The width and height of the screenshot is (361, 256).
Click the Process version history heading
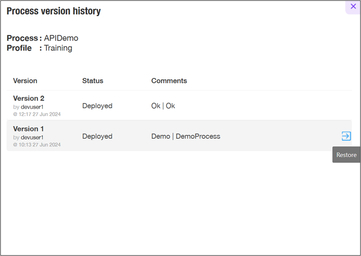(54, 11)
